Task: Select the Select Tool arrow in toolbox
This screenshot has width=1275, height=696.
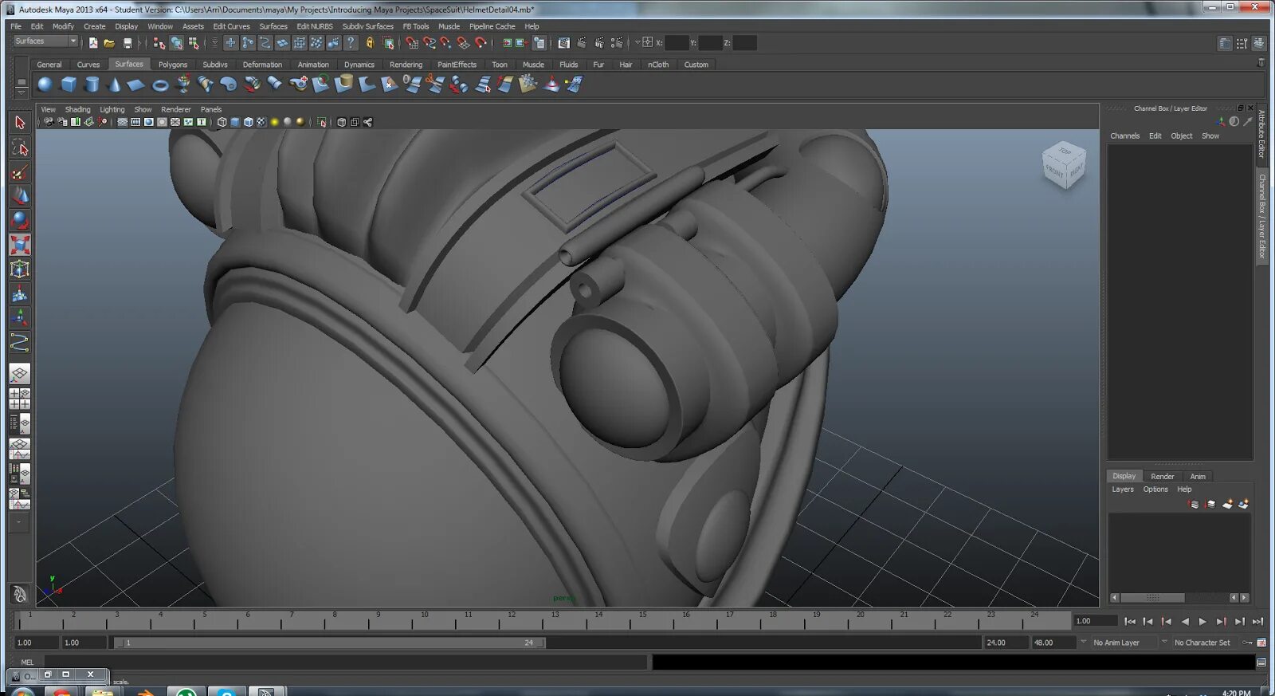Action: [20, 122]
